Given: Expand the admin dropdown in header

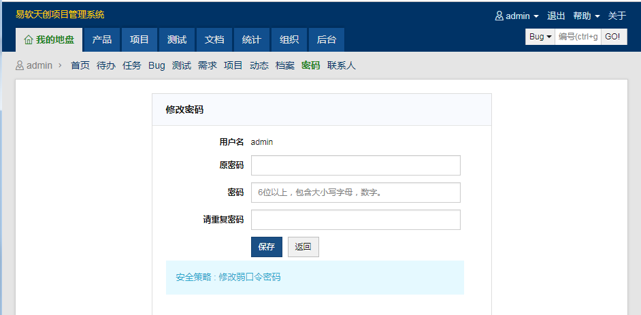Looking at the screenshot, I should (x=518, y=16).
